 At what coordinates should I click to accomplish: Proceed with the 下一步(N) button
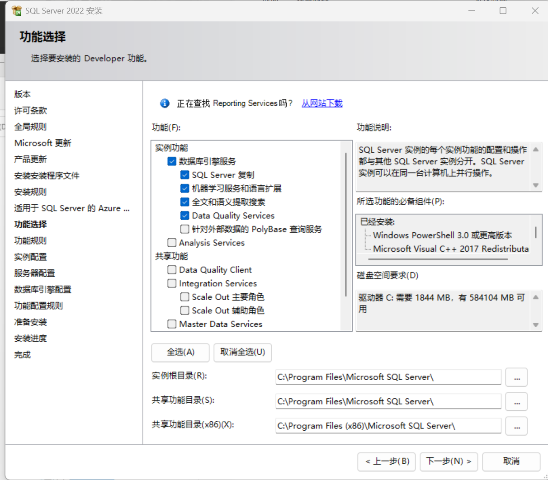tap(449, 461)
